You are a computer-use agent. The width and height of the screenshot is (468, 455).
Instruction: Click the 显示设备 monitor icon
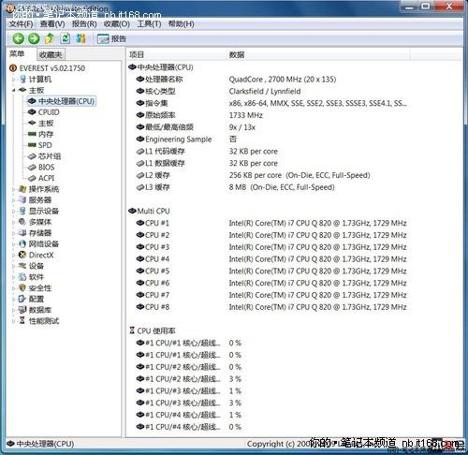point(22,211)
